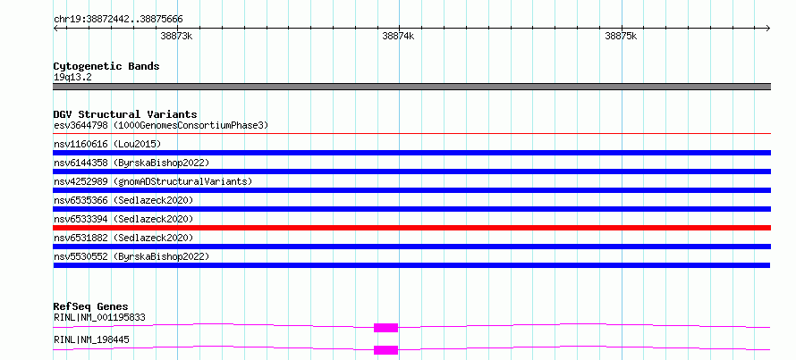Click the 38874k ruler tick label
This screenshot has width=796, height=360.
pos(399,36)
